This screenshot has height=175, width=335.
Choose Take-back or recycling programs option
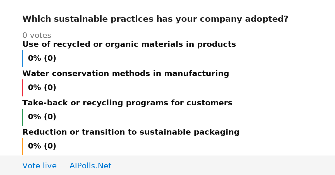click(127, 103)
